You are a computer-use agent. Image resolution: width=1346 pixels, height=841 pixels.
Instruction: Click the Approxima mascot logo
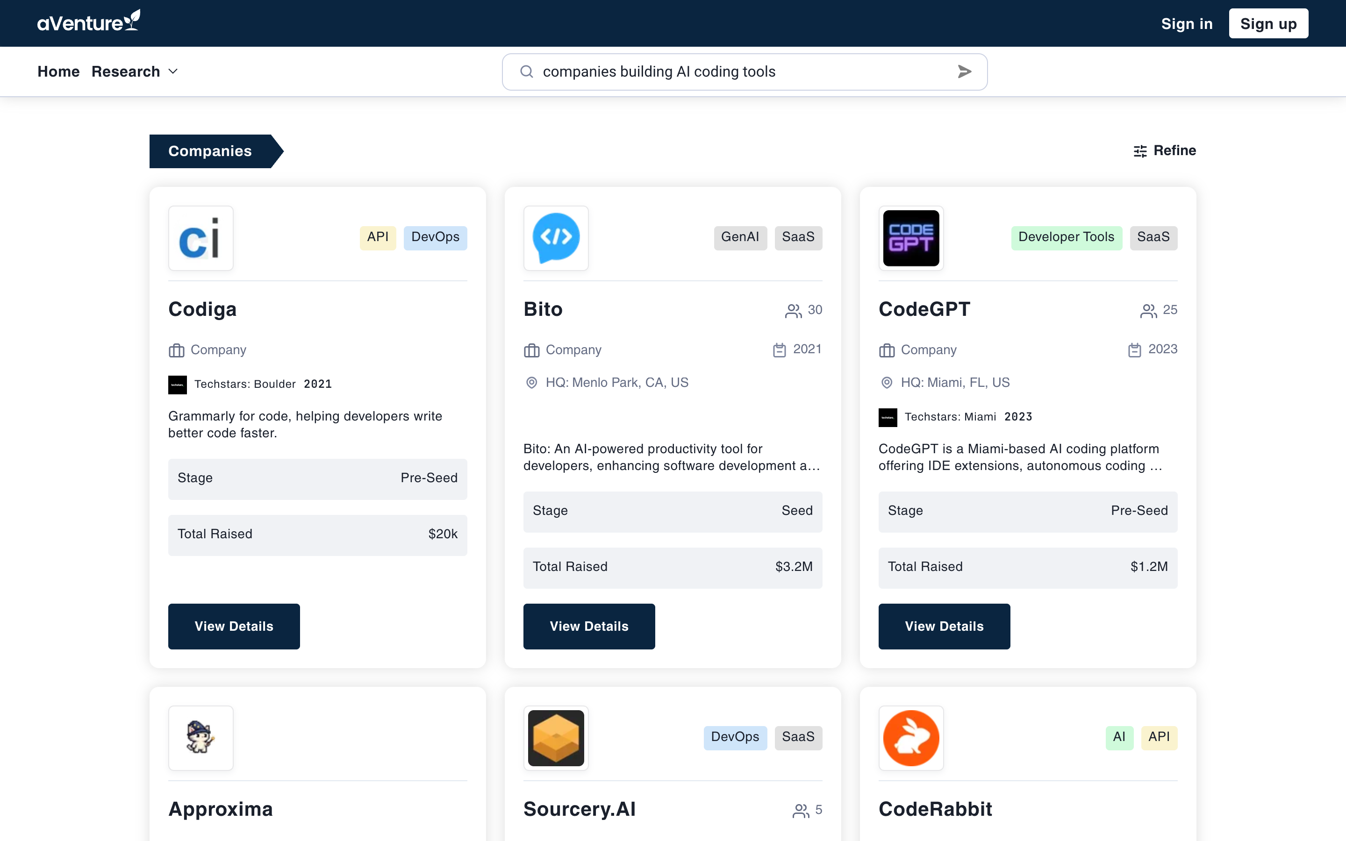[201, 738]
